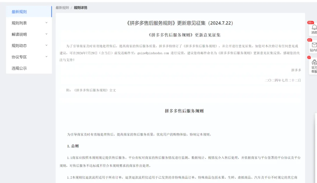
Task: Expand the chevron beside 协议专区
Action: tap(46, 57)
